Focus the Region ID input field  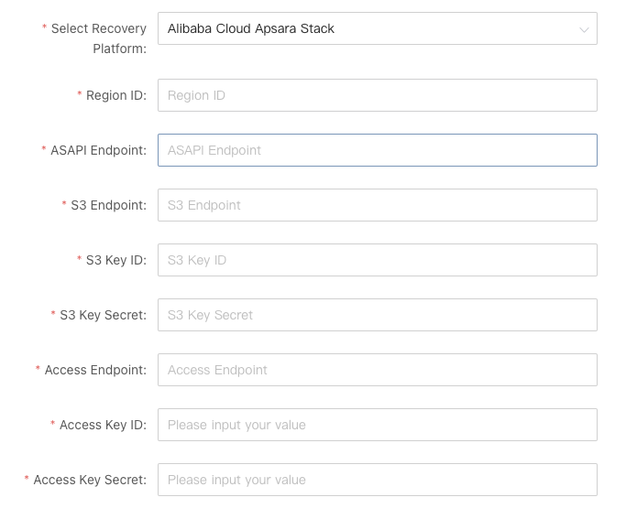(x=378, y=95)
